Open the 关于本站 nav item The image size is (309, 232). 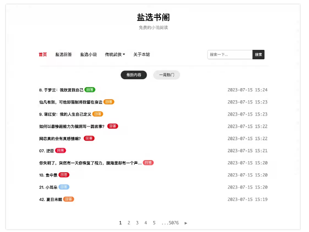coord(142,55)
